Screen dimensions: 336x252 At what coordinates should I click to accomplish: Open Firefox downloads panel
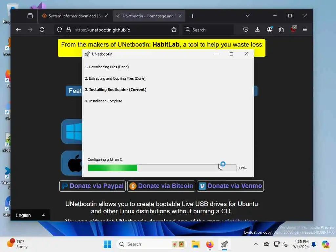click(257, 30)
